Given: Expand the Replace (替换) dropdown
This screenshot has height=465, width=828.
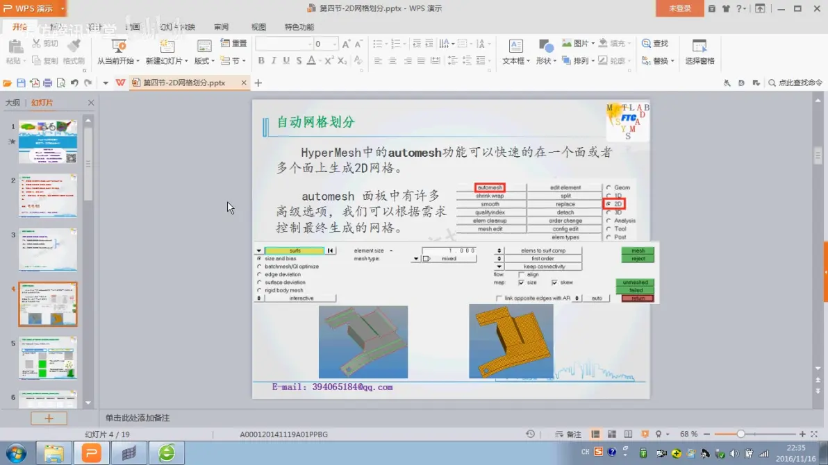Looking at the screenshot, I should (672, 60).
